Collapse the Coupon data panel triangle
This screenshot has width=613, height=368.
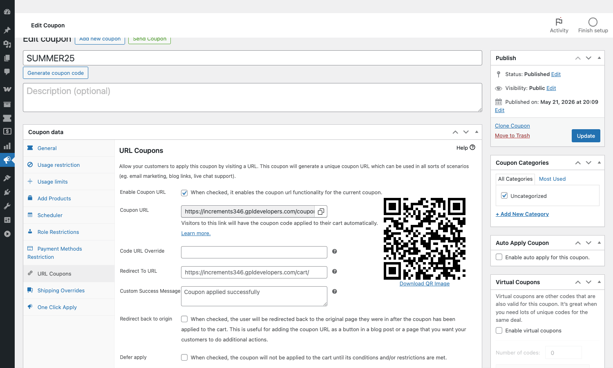point(477,132)
